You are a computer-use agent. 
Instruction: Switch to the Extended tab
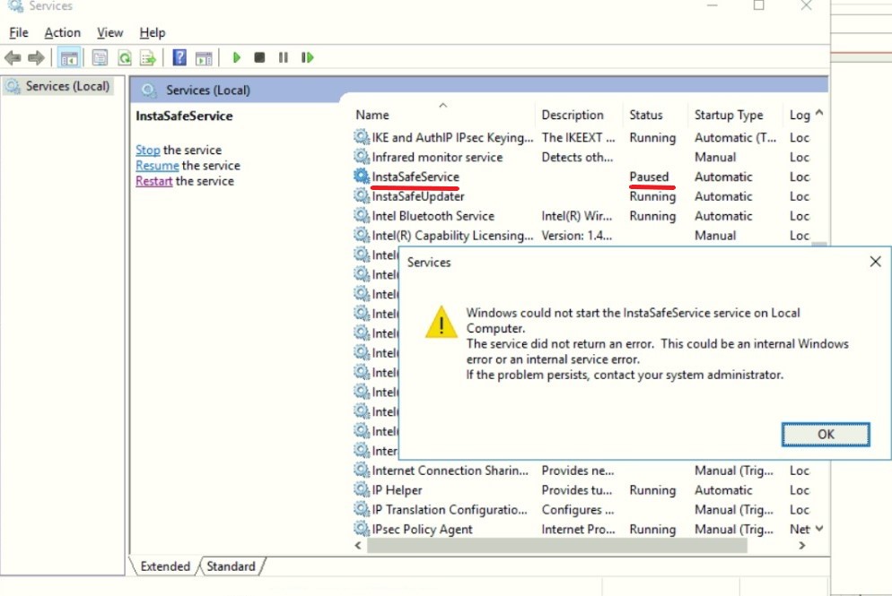pyautogui.click(x=165, y=566)
